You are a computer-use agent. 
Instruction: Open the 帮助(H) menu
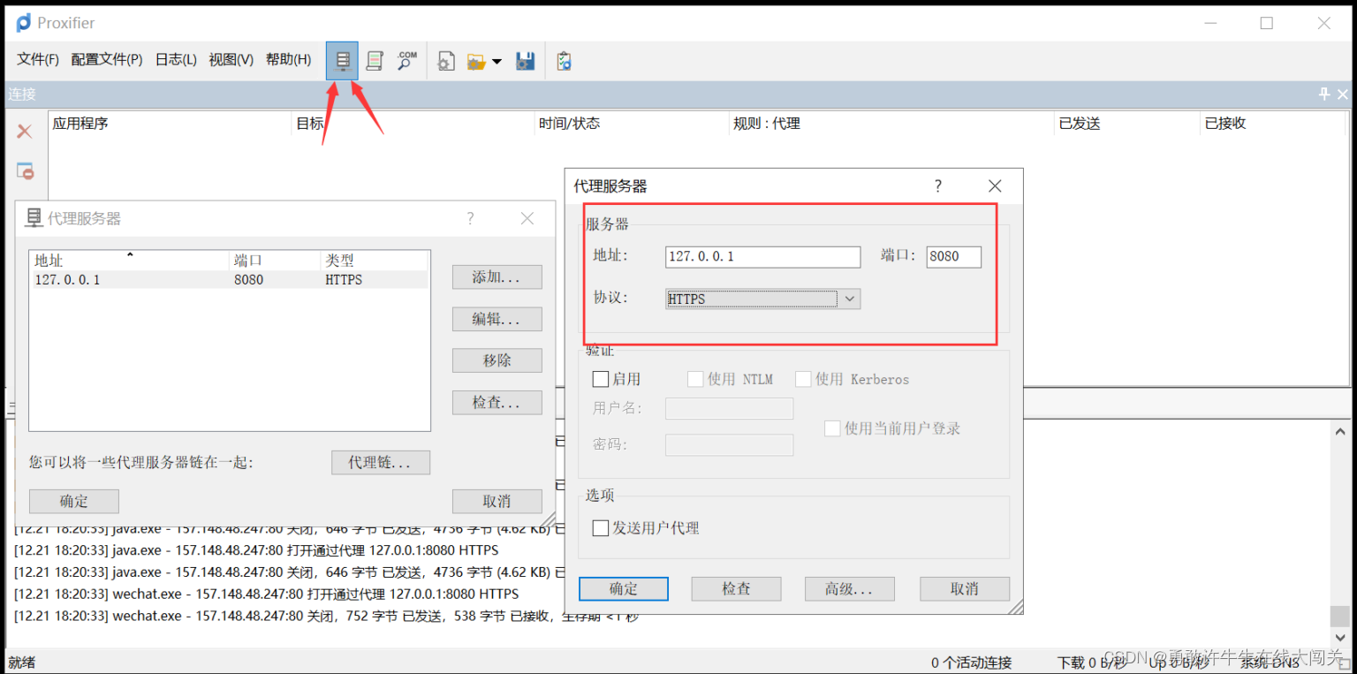[288, 59]
